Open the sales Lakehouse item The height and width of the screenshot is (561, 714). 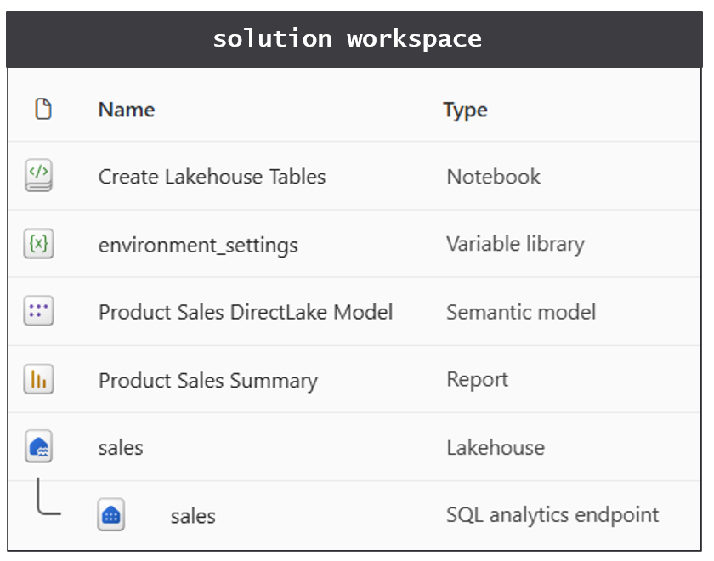(x=121, y=448)
